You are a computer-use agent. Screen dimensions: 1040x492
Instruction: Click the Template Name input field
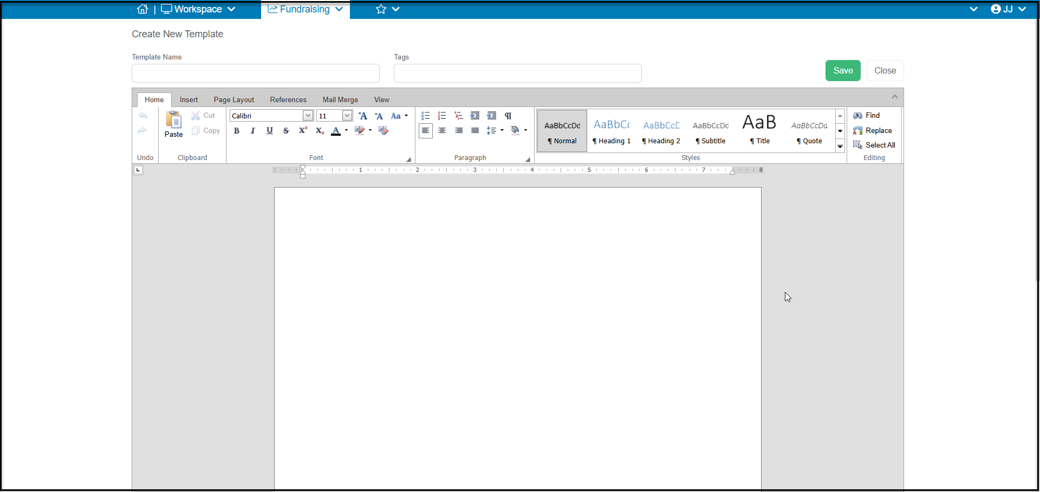(256, 74)
